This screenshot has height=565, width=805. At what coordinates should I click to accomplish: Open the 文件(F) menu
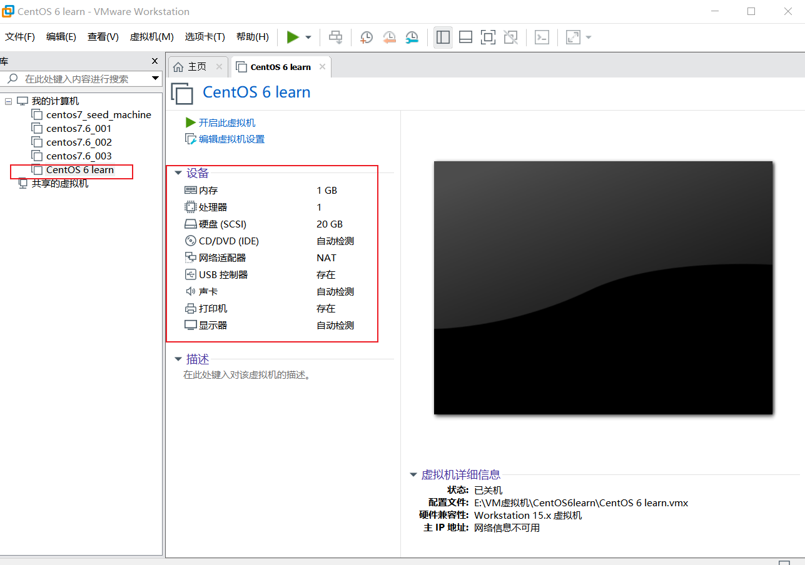[x=20, y=37]
